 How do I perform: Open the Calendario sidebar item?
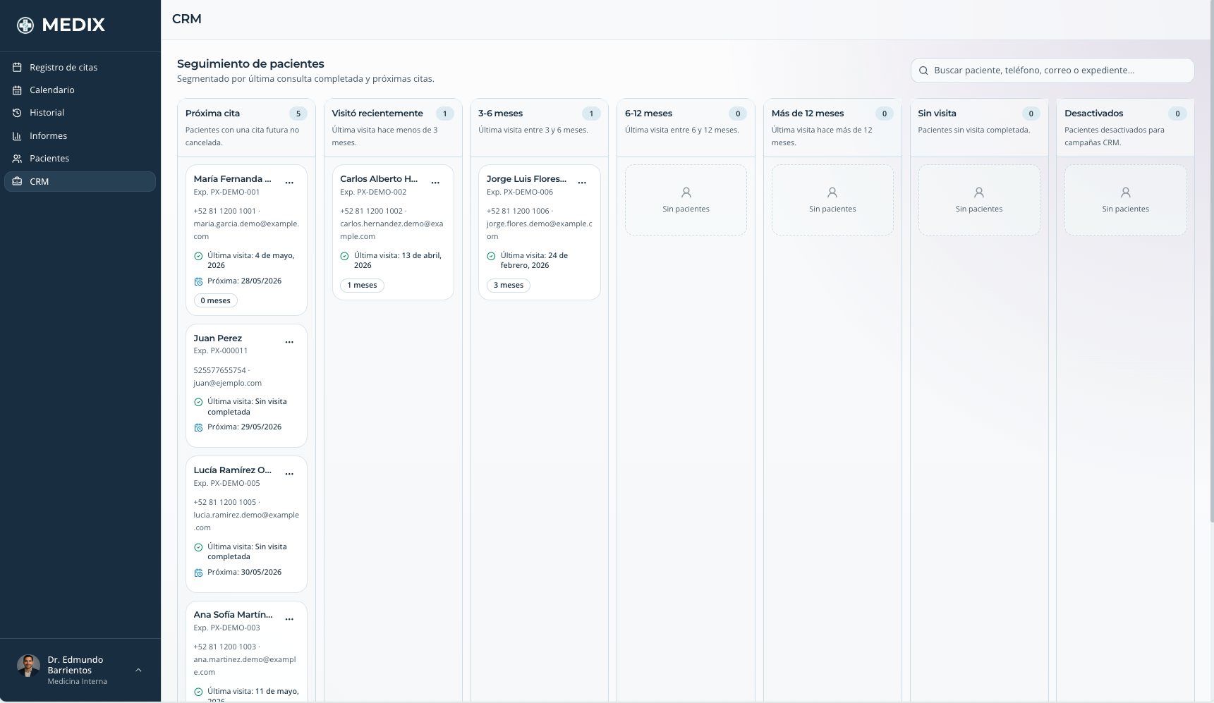pos(80,90)
